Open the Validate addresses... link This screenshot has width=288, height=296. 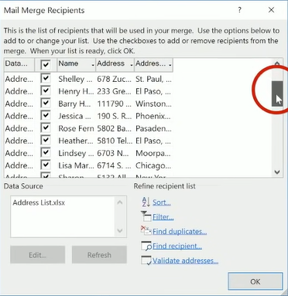pyautogui.click(x=185, y=260)
